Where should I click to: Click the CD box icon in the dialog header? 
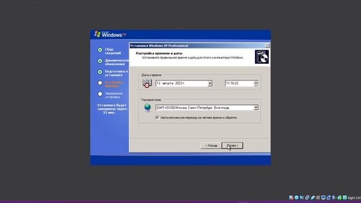click(x=262, y=56)
